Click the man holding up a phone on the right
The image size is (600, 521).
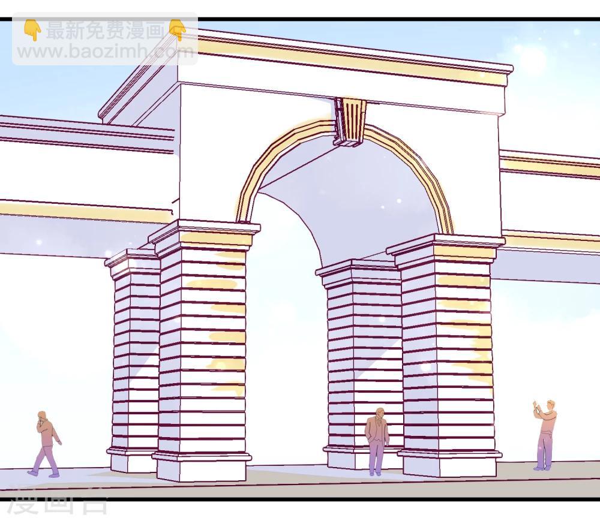[545, 435]
